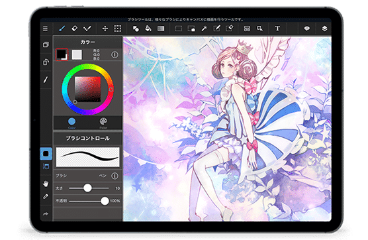Click the rotate canvas icon in left sidebar

[46, 62]
